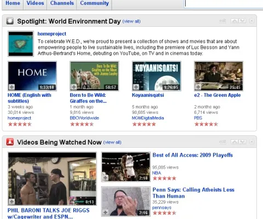Add HOME video to queue with plus icon
Viewport: 263px width, 219px height.
click(12, 87)
